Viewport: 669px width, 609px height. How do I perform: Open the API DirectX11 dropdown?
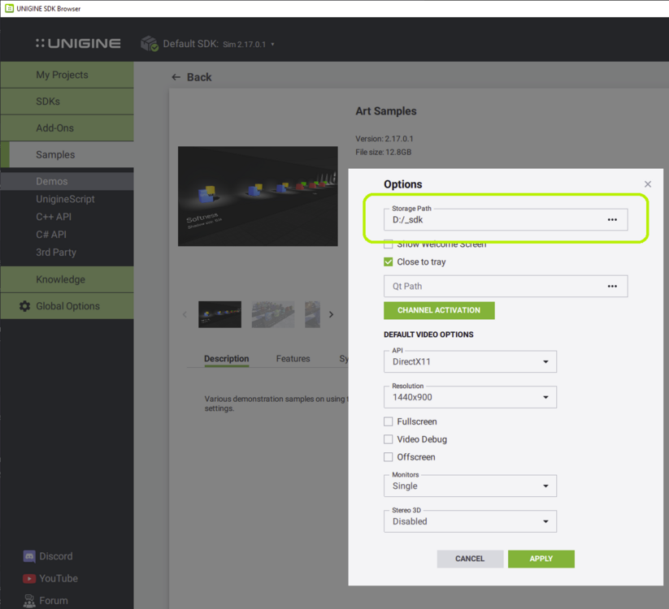470,362
